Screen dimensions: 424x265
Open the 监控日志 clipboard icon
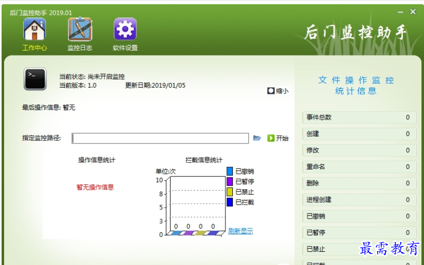tap(80, 29)
